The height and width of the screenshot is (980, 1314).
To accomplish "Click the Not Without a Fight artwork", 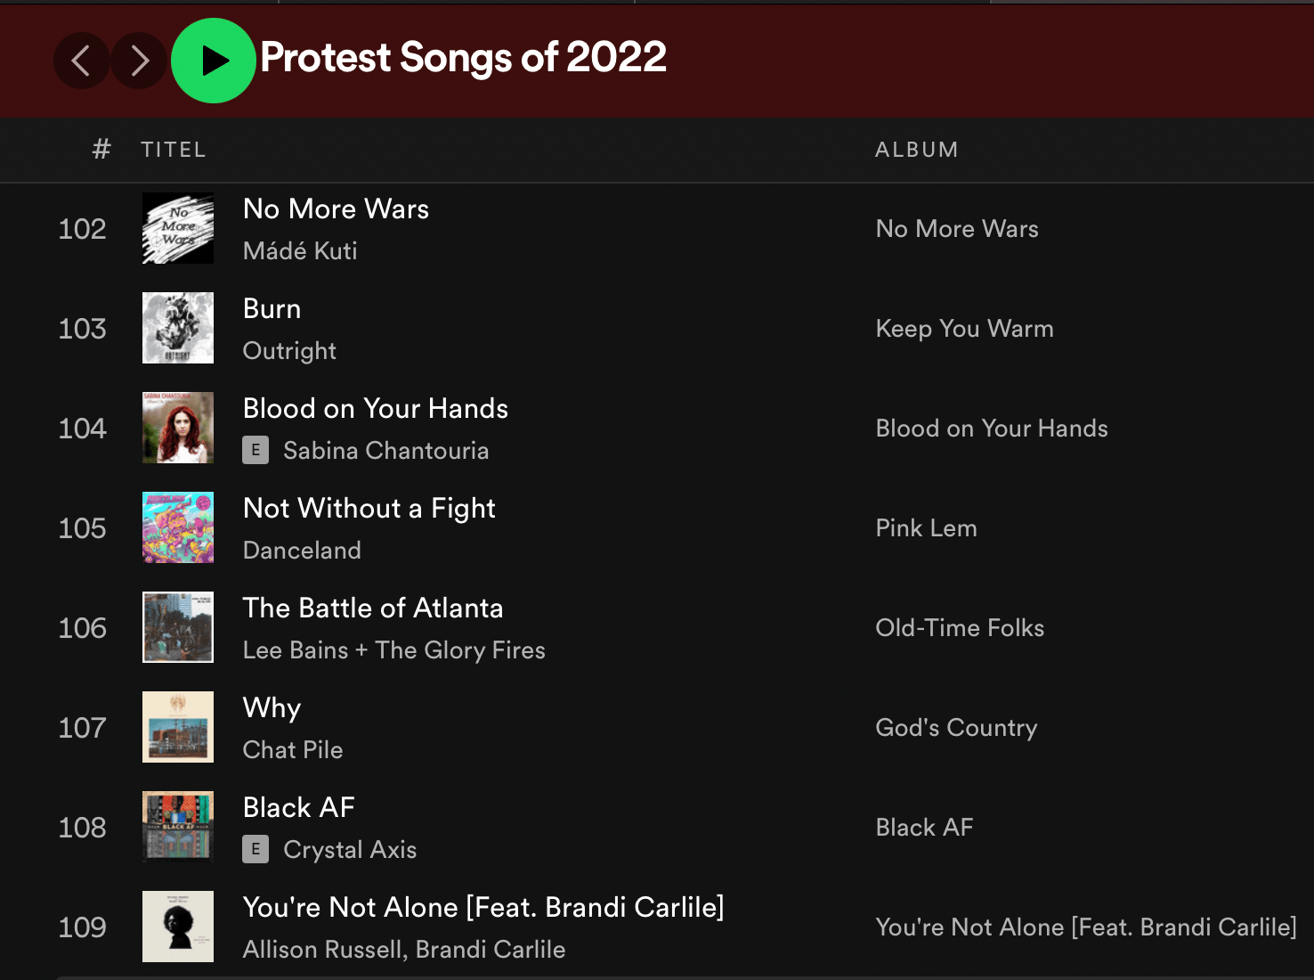I will (178, 528).
